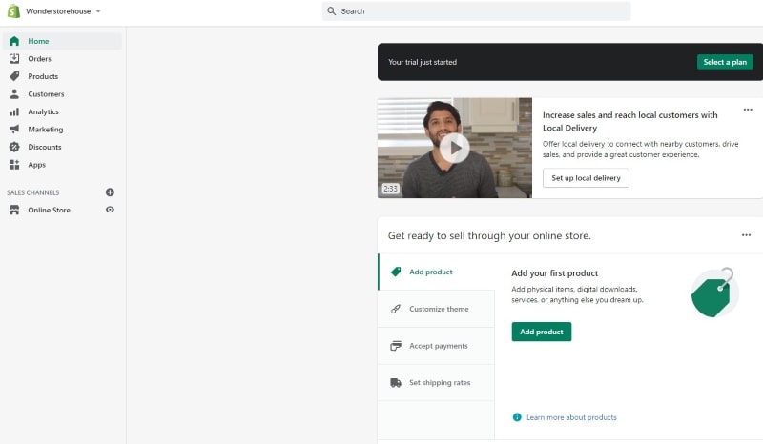Open Orders from the sidebar icon
Viewport: 763px width, 444px height.
click(14, 59)
